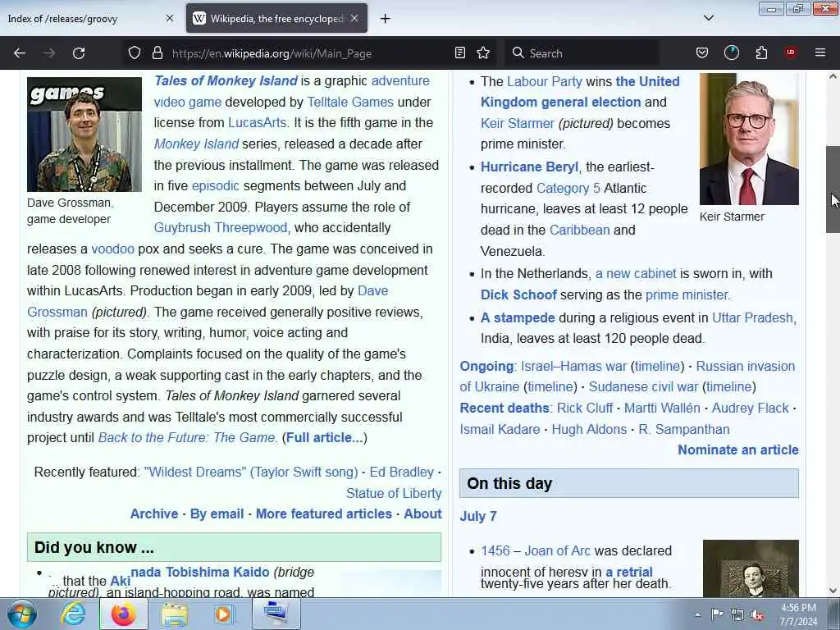The image size is (840, 630).
Task: Open the Extensions puzzle icon
Action: click(761, 53)
